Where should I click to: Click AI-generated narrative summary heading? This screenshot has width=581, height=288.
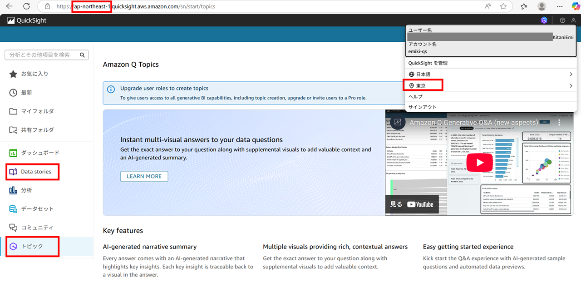pyautogui.click(x=150, y=247)
